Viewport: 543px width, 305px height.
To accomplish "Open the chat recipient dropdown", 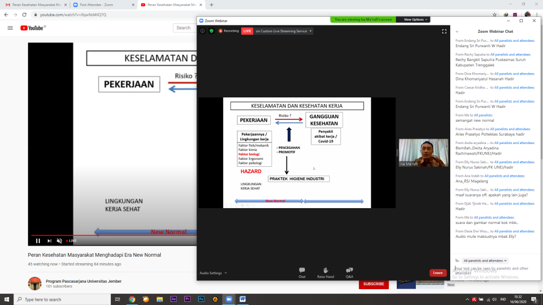I will point(485,261).
